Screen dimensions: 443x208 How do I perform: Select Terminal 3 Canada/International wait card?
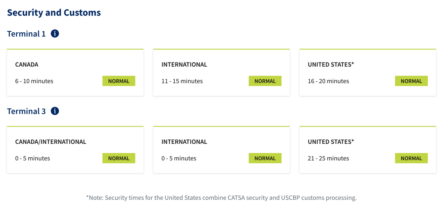coord(75,150)
